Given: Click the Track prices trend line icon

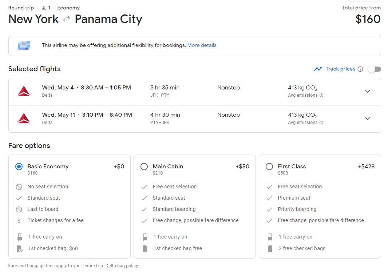Looking at the screenshot, I should pyautogui.click(x=318, y=69).
